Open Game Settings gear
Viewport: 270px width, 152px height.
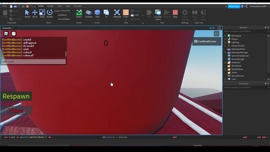coord(185,12)
